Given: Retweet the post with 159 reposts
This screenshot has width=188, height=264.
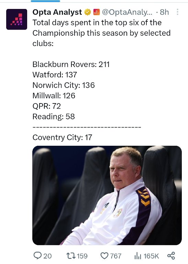Looking at the screenshot, I should coord(70,256).
